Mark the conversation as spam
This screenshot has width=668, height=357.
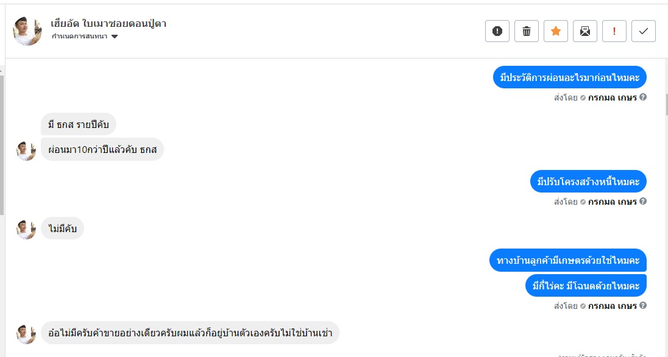click(x=497, y=31)
